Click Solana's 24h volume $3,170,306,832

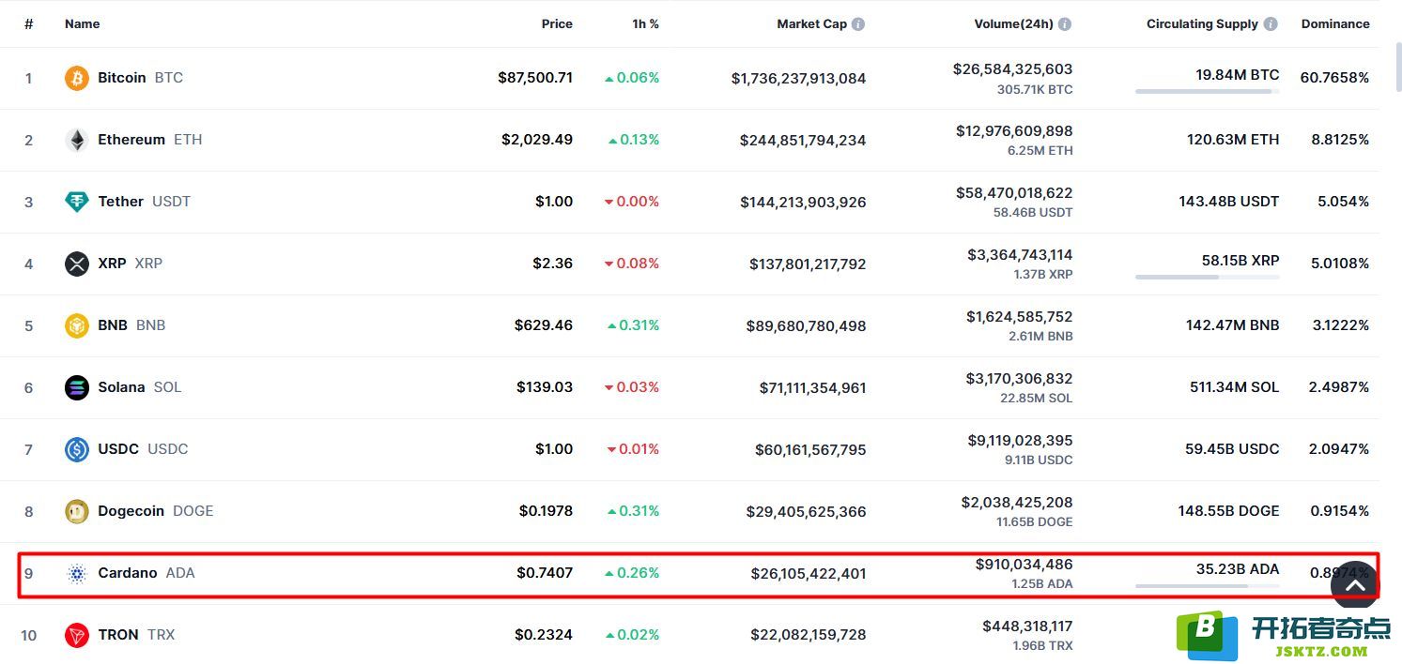coord(1019,379)
